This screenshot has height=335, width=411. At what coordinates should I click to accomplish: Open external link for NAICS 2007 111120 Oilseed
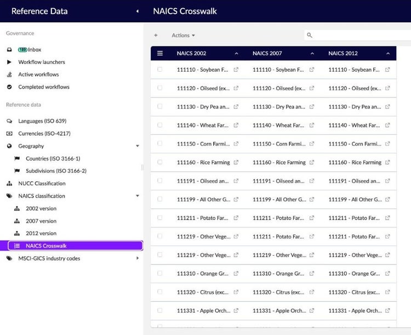[x=312, y=88]
